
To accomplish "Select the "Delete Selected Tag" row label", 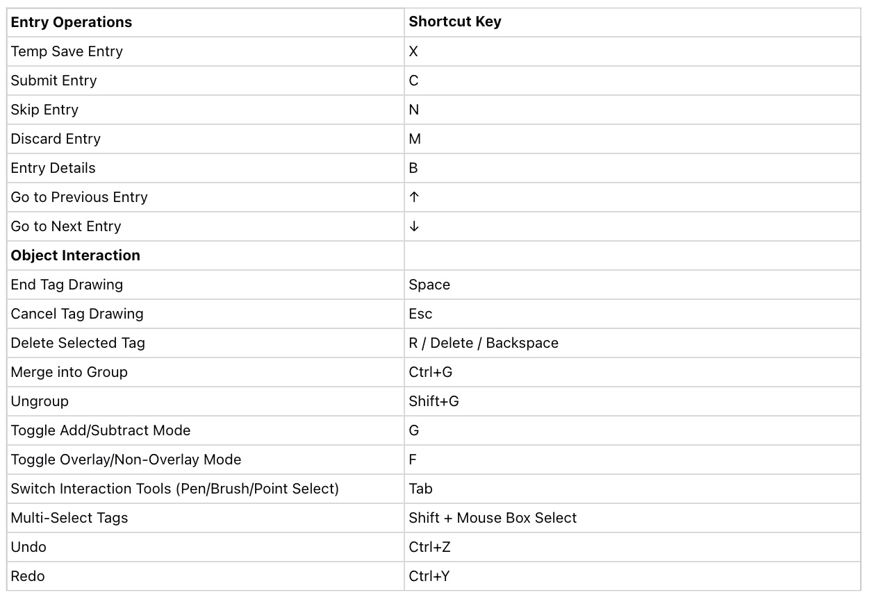I will pos(78,343).
